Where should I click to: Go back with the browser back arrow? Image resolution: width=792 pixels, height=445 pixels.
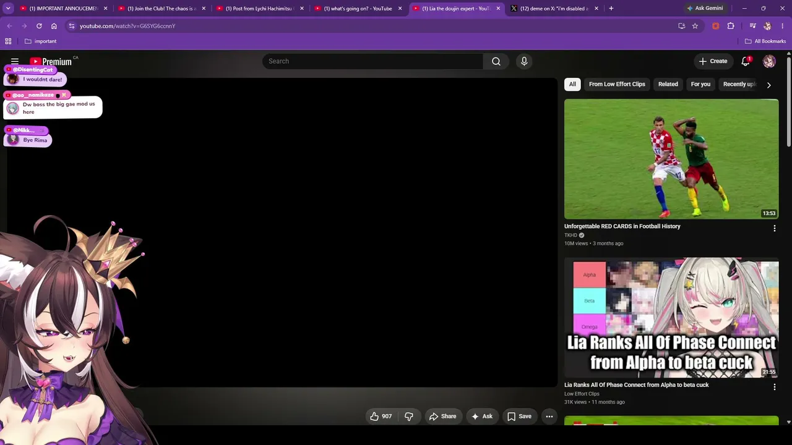coord(9,26)
